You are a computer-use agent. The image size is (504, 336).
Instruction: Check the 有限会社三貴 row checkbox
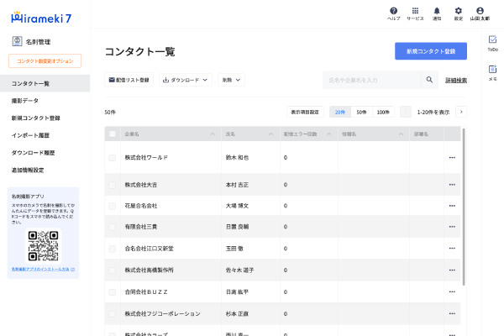click(113, 227)
